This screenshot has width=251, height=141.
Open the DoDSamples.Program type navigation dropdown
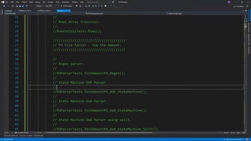tap(125, 14)
